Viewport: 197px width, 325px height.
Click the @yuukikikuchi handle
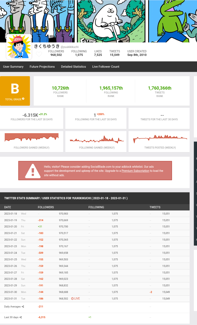tap(70, 47)
